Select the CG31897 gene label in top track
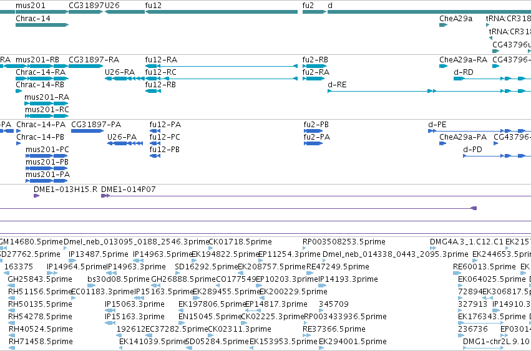Image resolution: width=531 pixels, height=351 pixels. (86, 6)
